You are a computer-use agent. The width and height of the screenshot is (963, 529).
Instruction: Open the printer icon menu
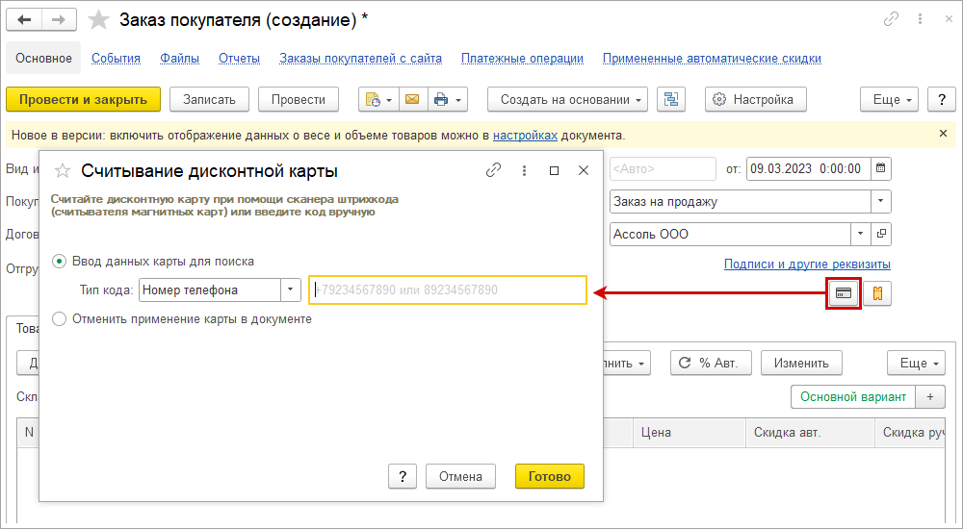[x=448, y=99]
